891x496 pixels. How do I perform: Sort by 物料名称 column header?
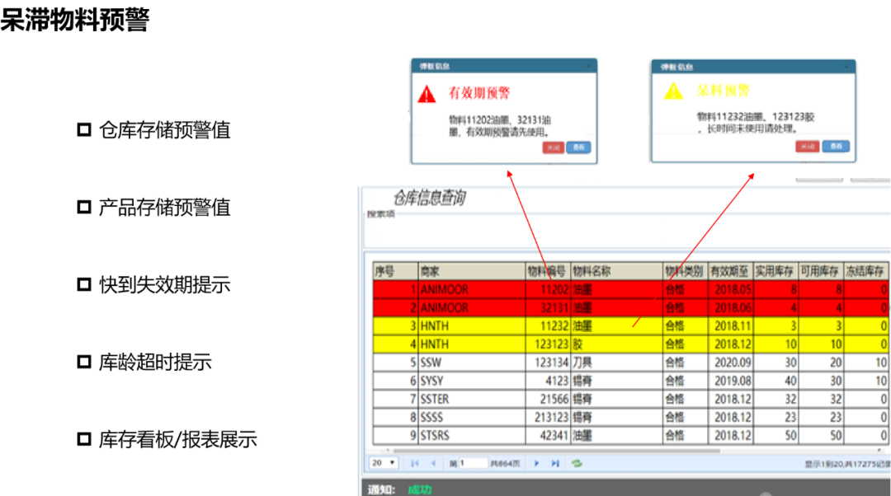tap(616, 271)
